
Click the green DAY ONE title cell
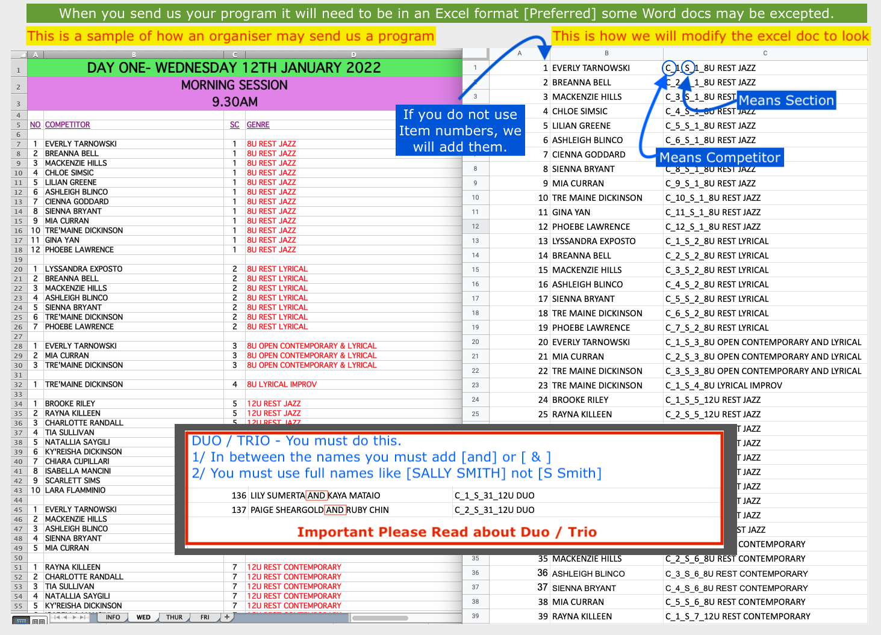[234, 68]
